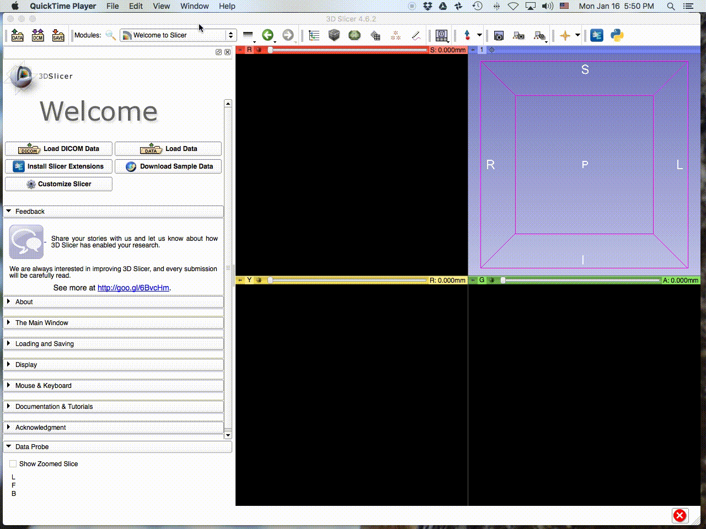706x529 pixels.
Task: Click the DCM DICOM toolbar icon
Action: pyautogui.click(x=38, y=35)
